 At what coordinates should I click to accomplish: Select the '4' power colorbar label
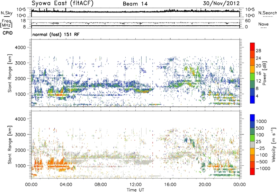257,96
